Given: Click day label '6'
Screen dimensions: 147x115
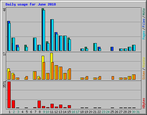Looking at the screenshot, I should [31, 112].
